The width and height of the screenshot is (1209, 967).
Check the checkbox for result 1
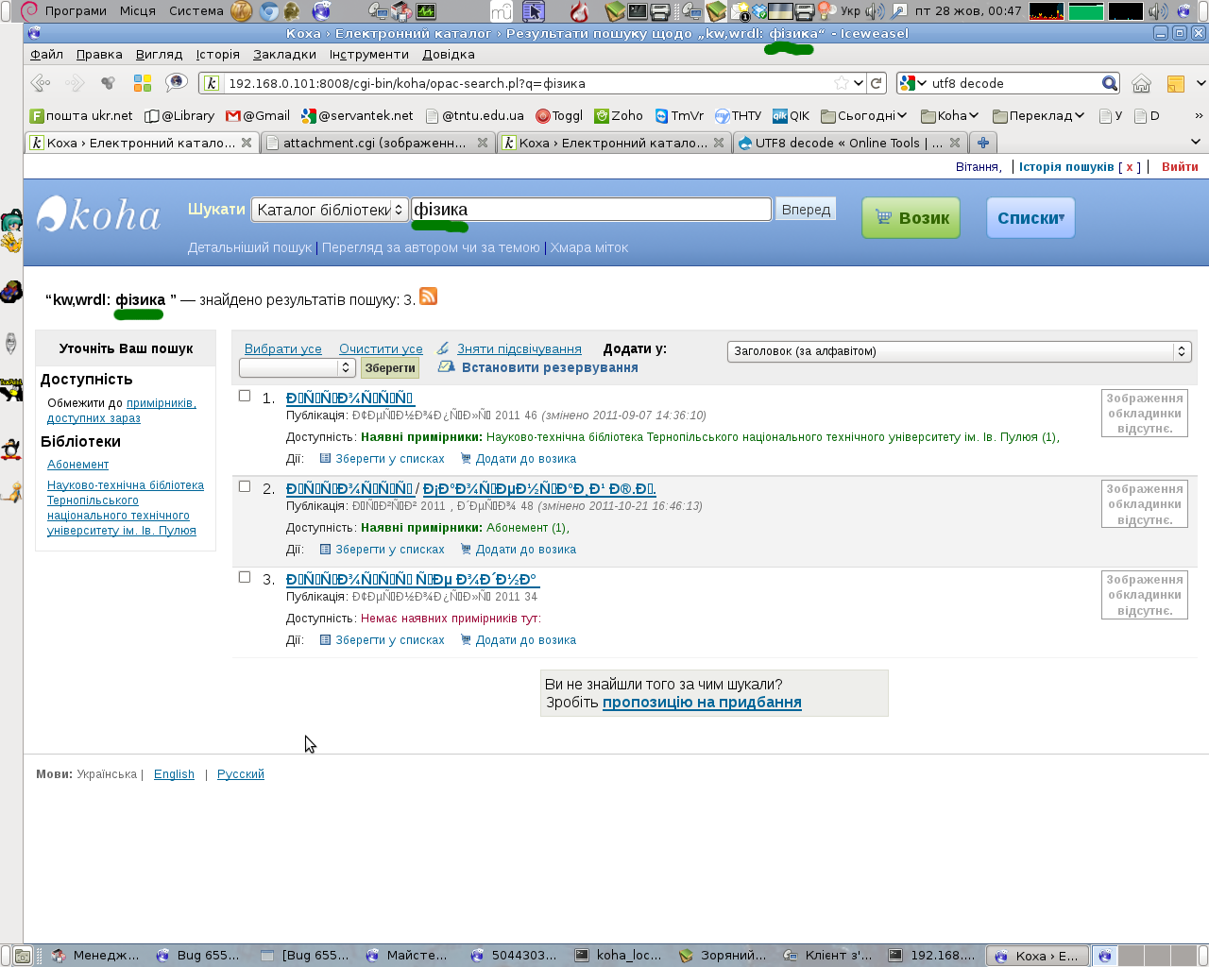(x=245, y=396)
